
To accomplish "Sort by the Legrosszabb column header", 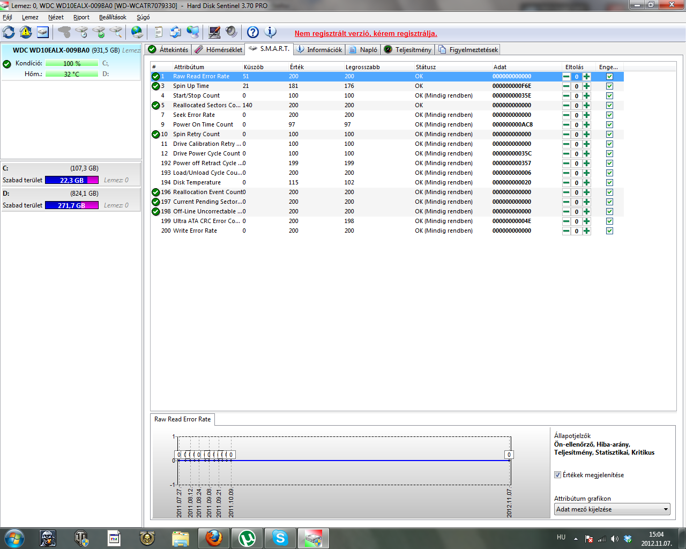I will (x=378, y=67).
